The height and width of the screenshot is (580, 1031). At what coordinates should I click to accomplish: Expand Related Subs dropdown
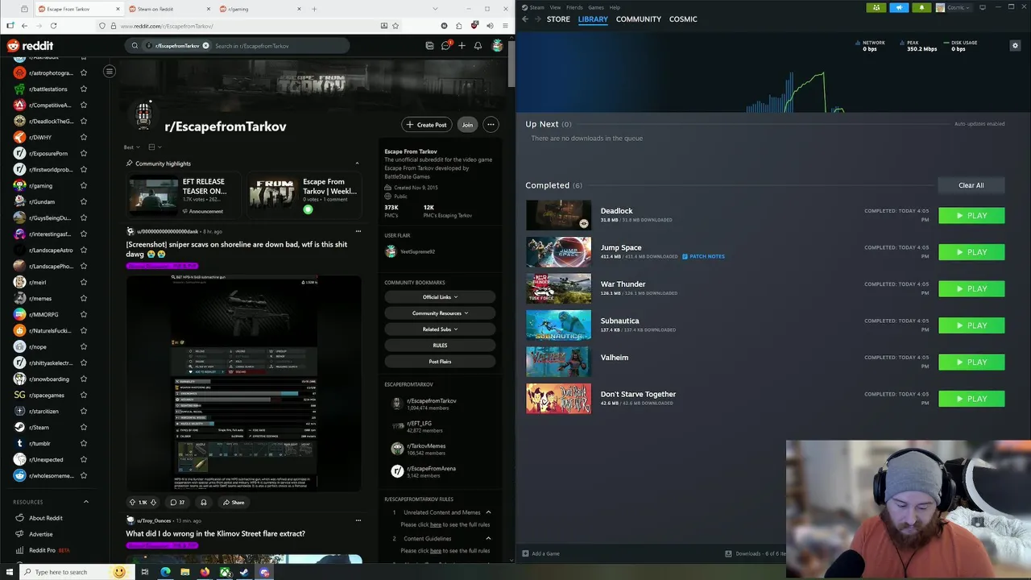click(440, 329)
